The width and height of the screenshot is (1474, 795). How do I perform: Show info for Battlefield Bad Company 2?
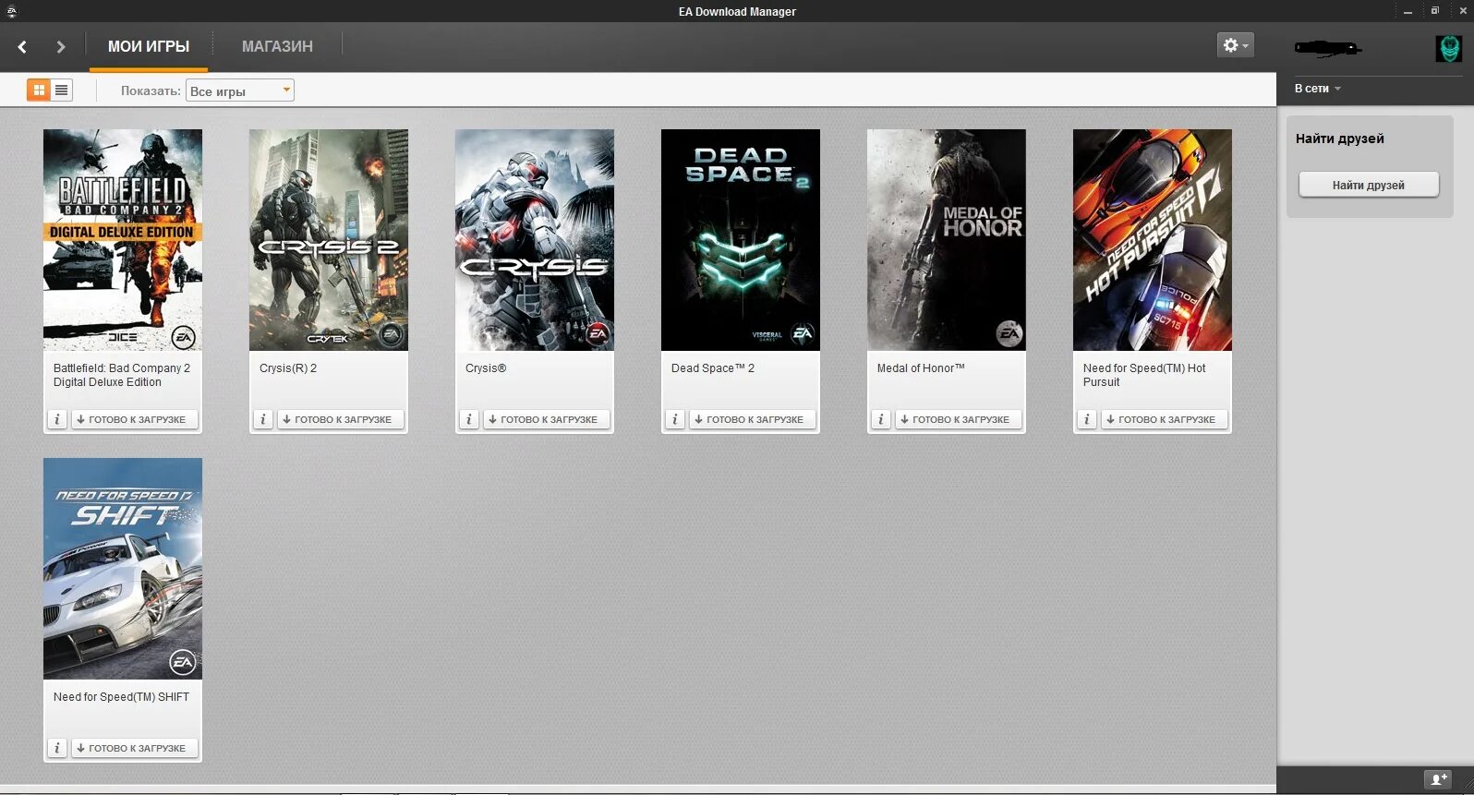[57, 419]
